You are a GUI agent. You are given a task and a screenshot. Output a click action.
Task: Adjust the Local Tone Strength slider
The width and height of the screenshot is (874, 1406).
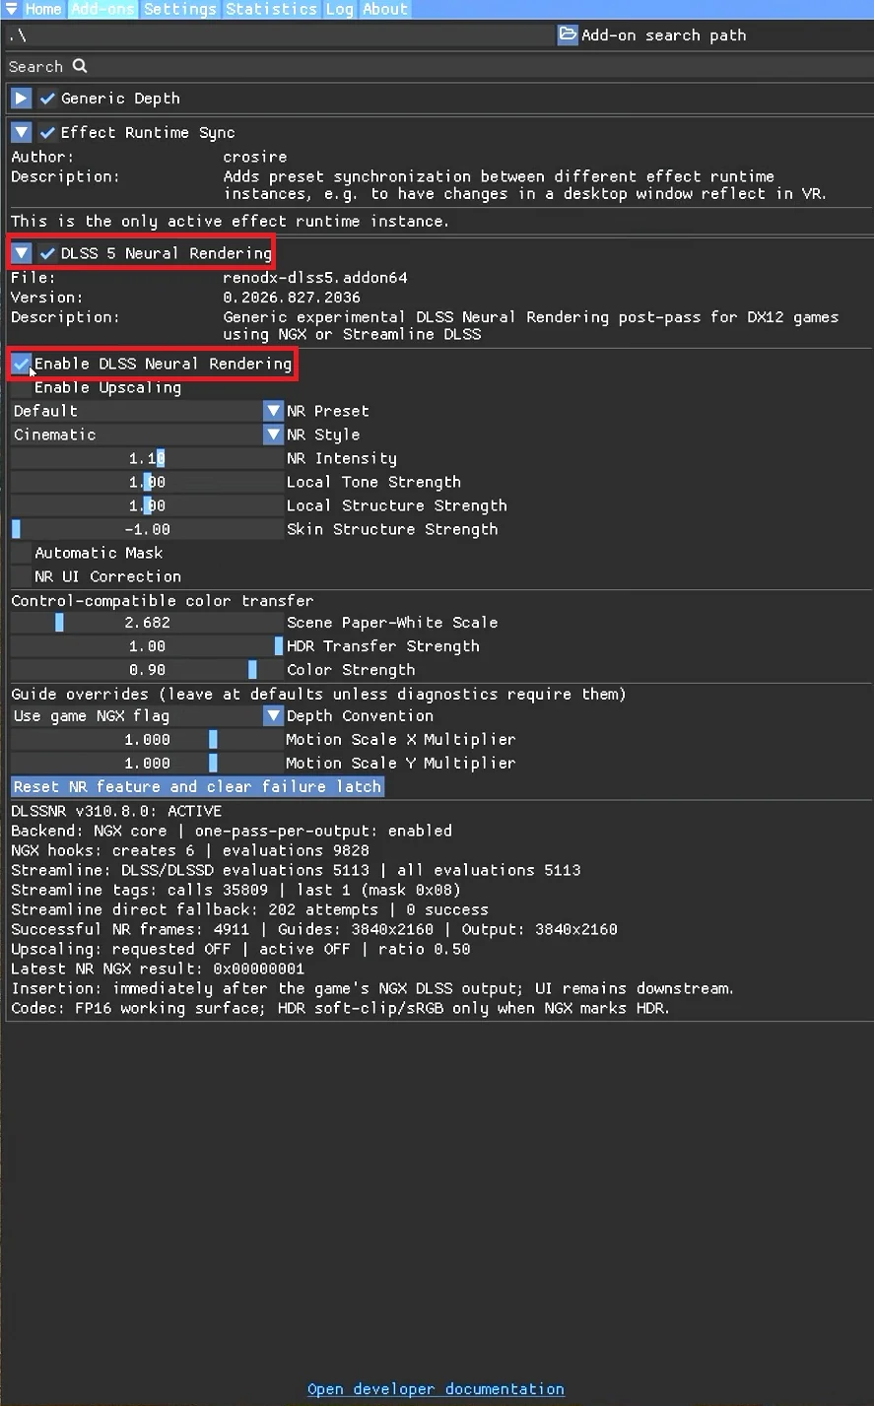point(147,482)
